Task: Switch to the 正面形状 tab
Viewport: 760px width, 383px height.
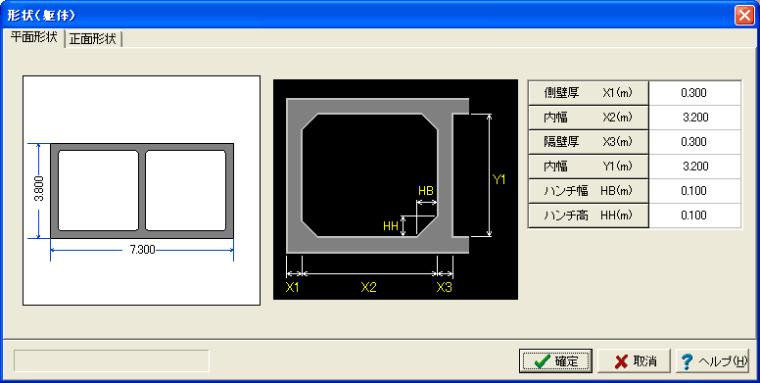Action: [x=93, y=39]
